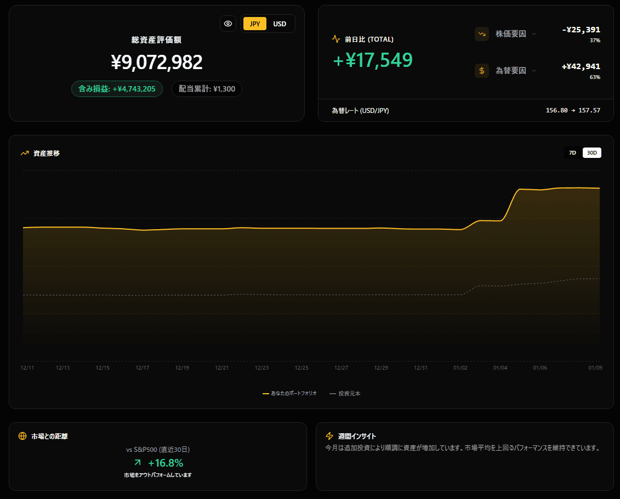The width and height of the screenshot is (620, 499).
Task: Open the 為替要因 breakdown row
Action: click(x=510, y=70)
